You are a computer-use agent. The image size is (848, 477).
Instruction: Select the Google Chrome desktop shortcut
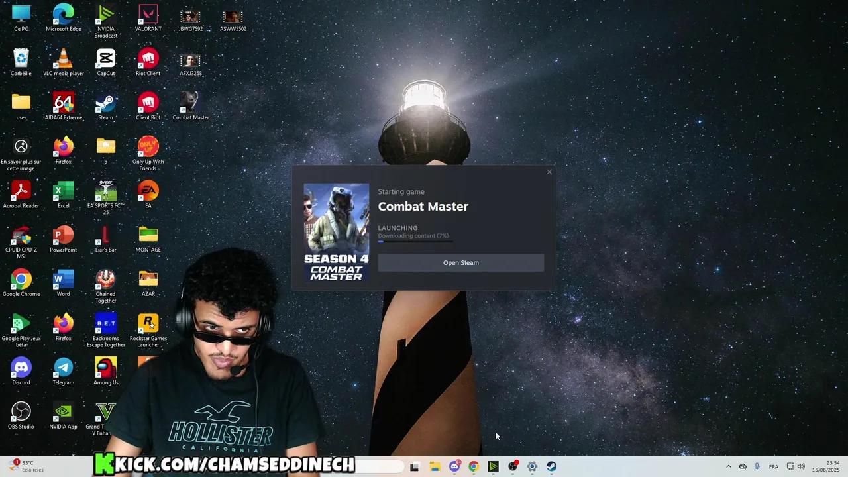(21, 284)
